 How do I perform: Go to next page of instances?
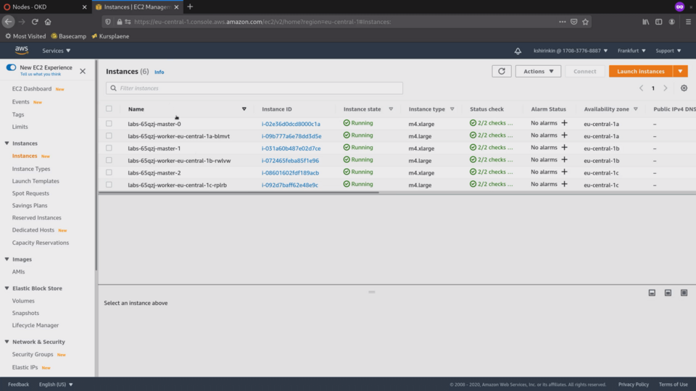click(x=665, y=88)
